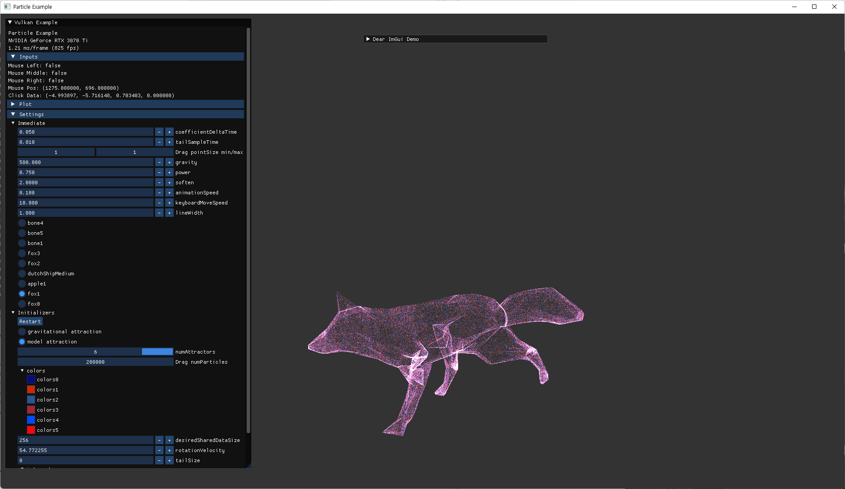Select the bone4 model radio button

coord(22,223)
